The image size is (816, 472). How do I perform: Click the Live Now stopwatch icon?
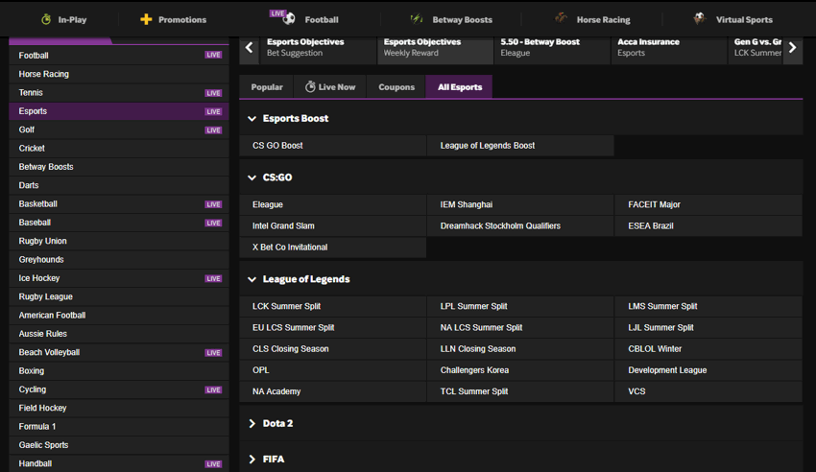click(x=310, y=86)
